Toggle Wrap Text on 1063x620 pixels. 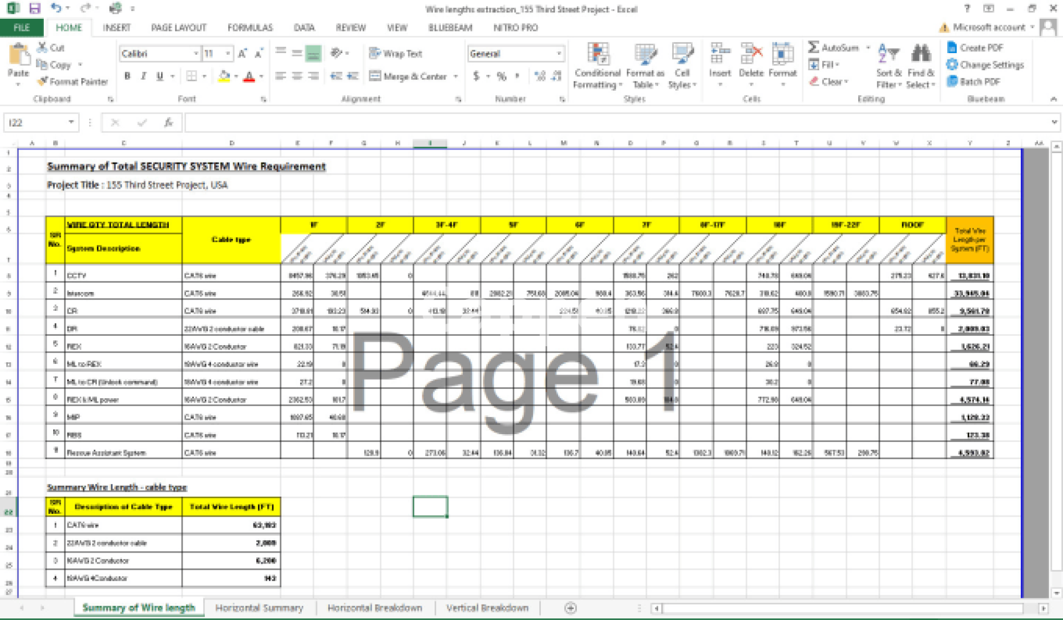click(396, 54)
